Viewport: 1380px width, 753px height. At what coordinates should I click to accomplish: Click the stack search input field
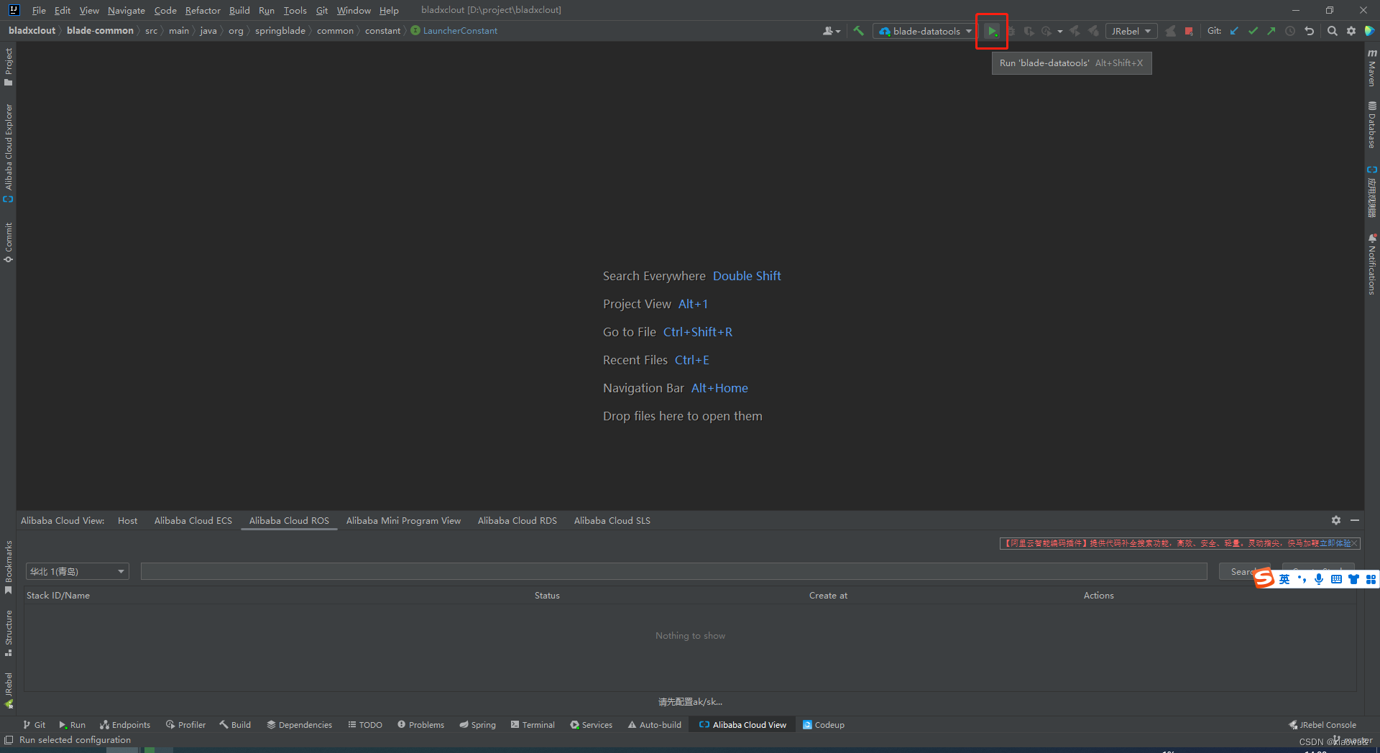(x=673, y=571)
